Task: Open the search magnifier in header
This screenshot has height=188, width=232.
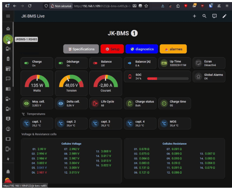Action: (x=204, y=16)
